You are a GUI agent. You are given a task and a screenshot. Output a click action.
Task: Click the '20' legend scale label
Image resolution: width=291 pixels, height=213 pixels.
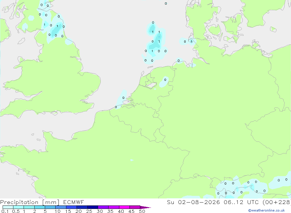point(79,211)
